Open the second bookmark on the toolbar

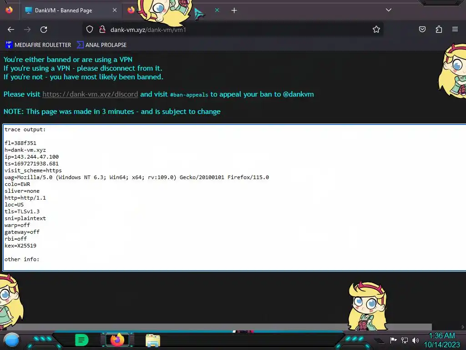pos(101,45)
